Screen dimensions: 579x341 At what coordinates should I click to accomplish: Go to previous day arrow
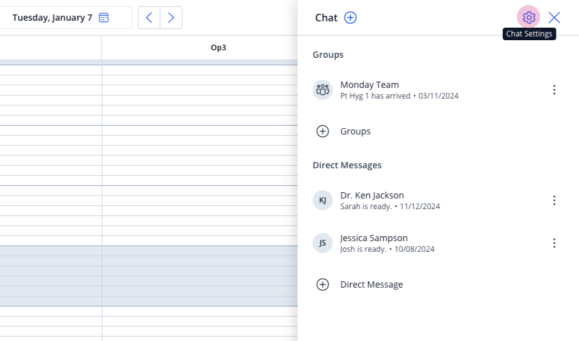149,18
